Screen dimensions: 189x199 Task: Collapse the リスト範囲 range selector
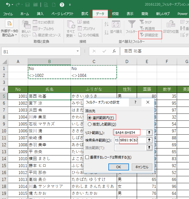point(149,133)
